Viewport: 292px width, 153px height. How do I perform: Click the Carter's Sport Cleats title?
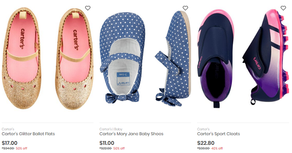coord(219,134)
